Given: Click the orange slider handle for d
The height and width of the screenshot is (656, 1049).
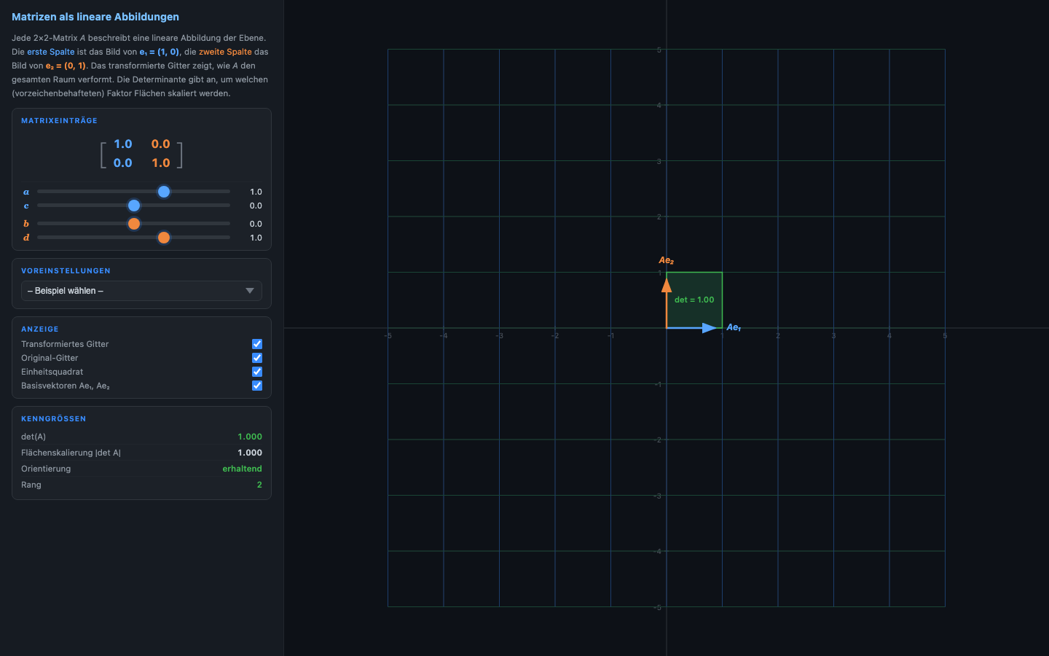Looking at the screenshot, I should pyautogui.click(x=164, y=238).
